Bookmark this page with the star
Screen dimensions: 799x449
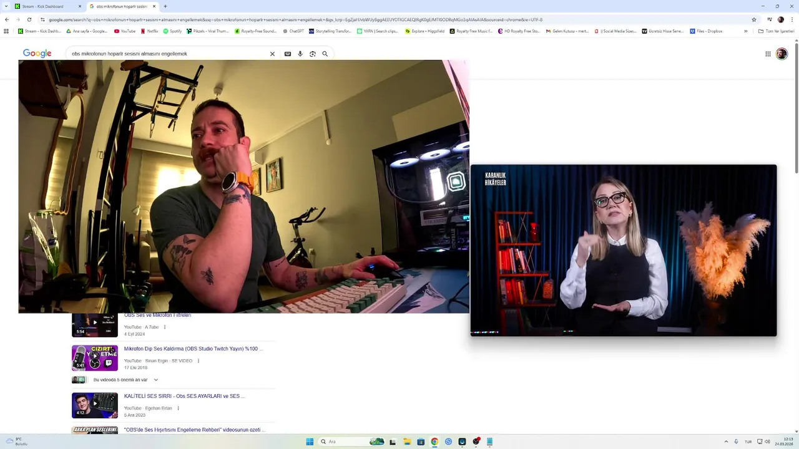pos(754,19)
